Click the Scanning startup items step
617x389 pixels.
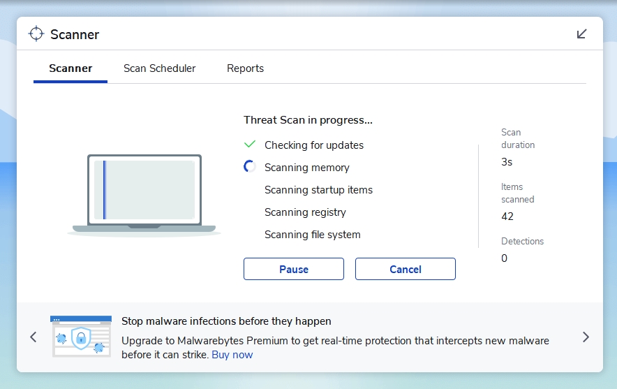(x=318, y=190)
